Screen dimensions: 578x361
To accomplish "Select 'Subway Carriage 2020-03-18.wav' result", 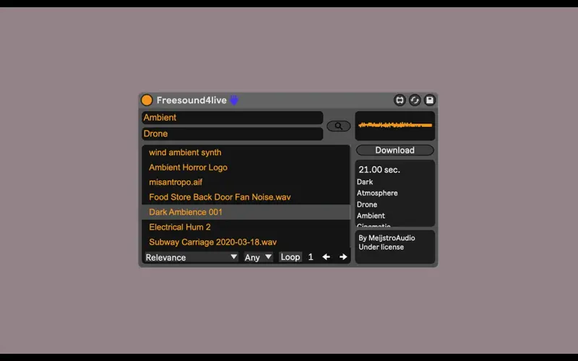I will (x=246, y=242).
